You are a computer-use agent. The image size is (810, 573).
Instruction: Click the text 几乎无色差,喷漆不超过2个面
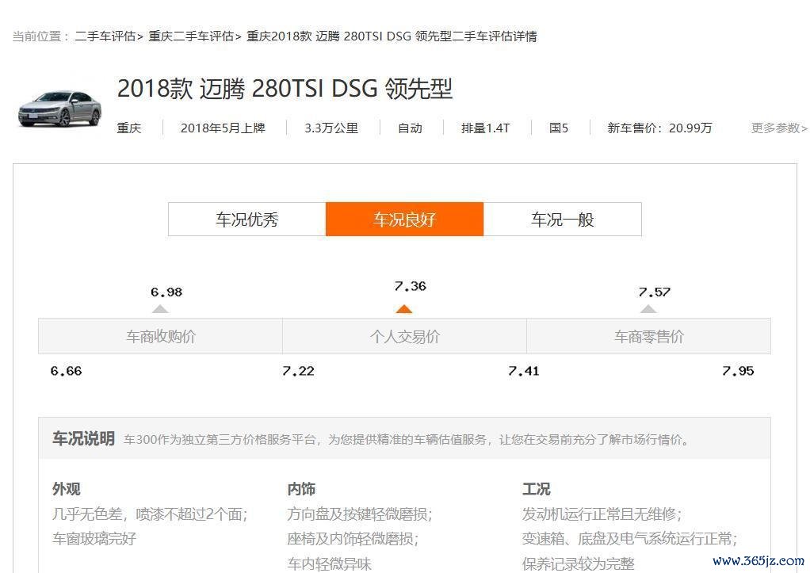click(x=150, y=514)
